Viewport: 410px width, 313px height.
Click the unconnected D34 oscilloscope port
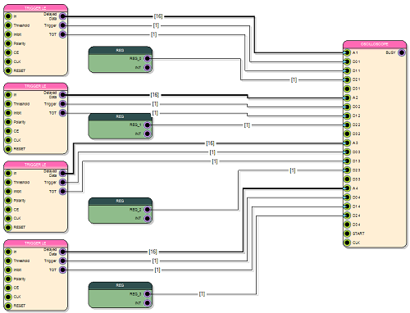(x=347, y=225)
